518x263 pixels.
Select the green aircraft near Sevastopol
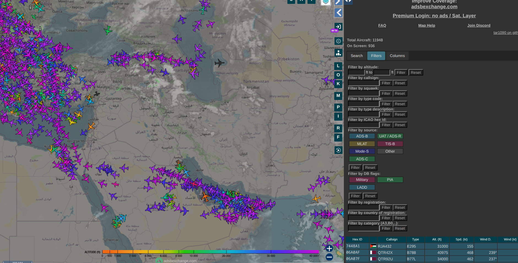pos(108,30)
